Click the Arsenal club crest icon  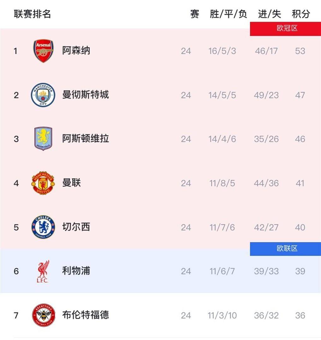tap(43, 51)
